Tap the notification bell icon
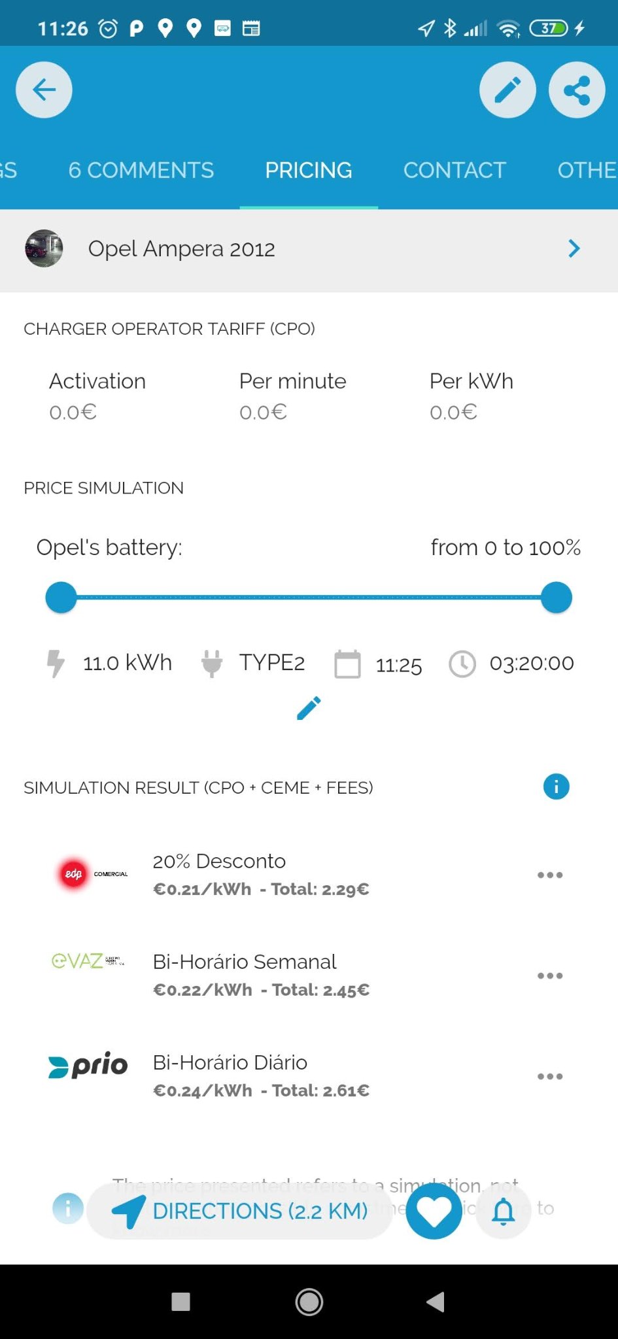Viewport: 618px width, 1339px height. coord(503,1210)
